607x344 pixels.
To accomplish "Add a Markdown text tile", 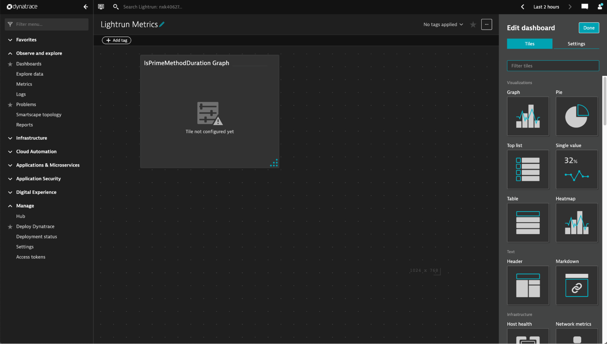I will [x=576, y=285].
